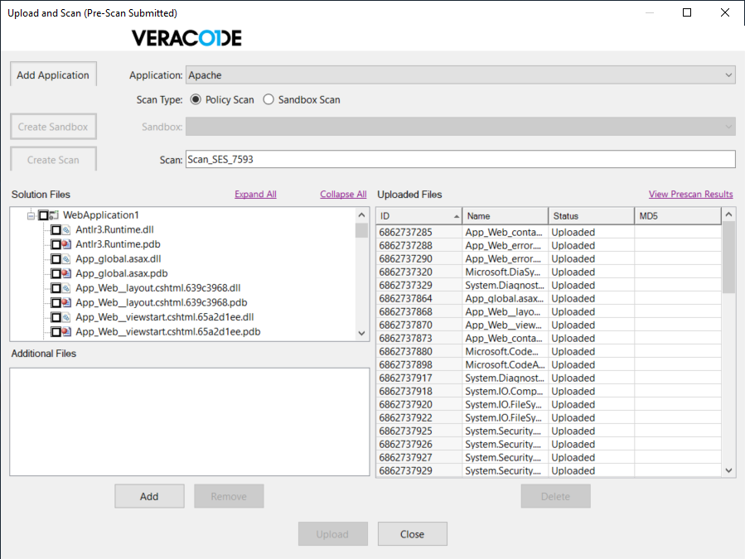Collapse the WebApplication1 tree node

(30, 214)
